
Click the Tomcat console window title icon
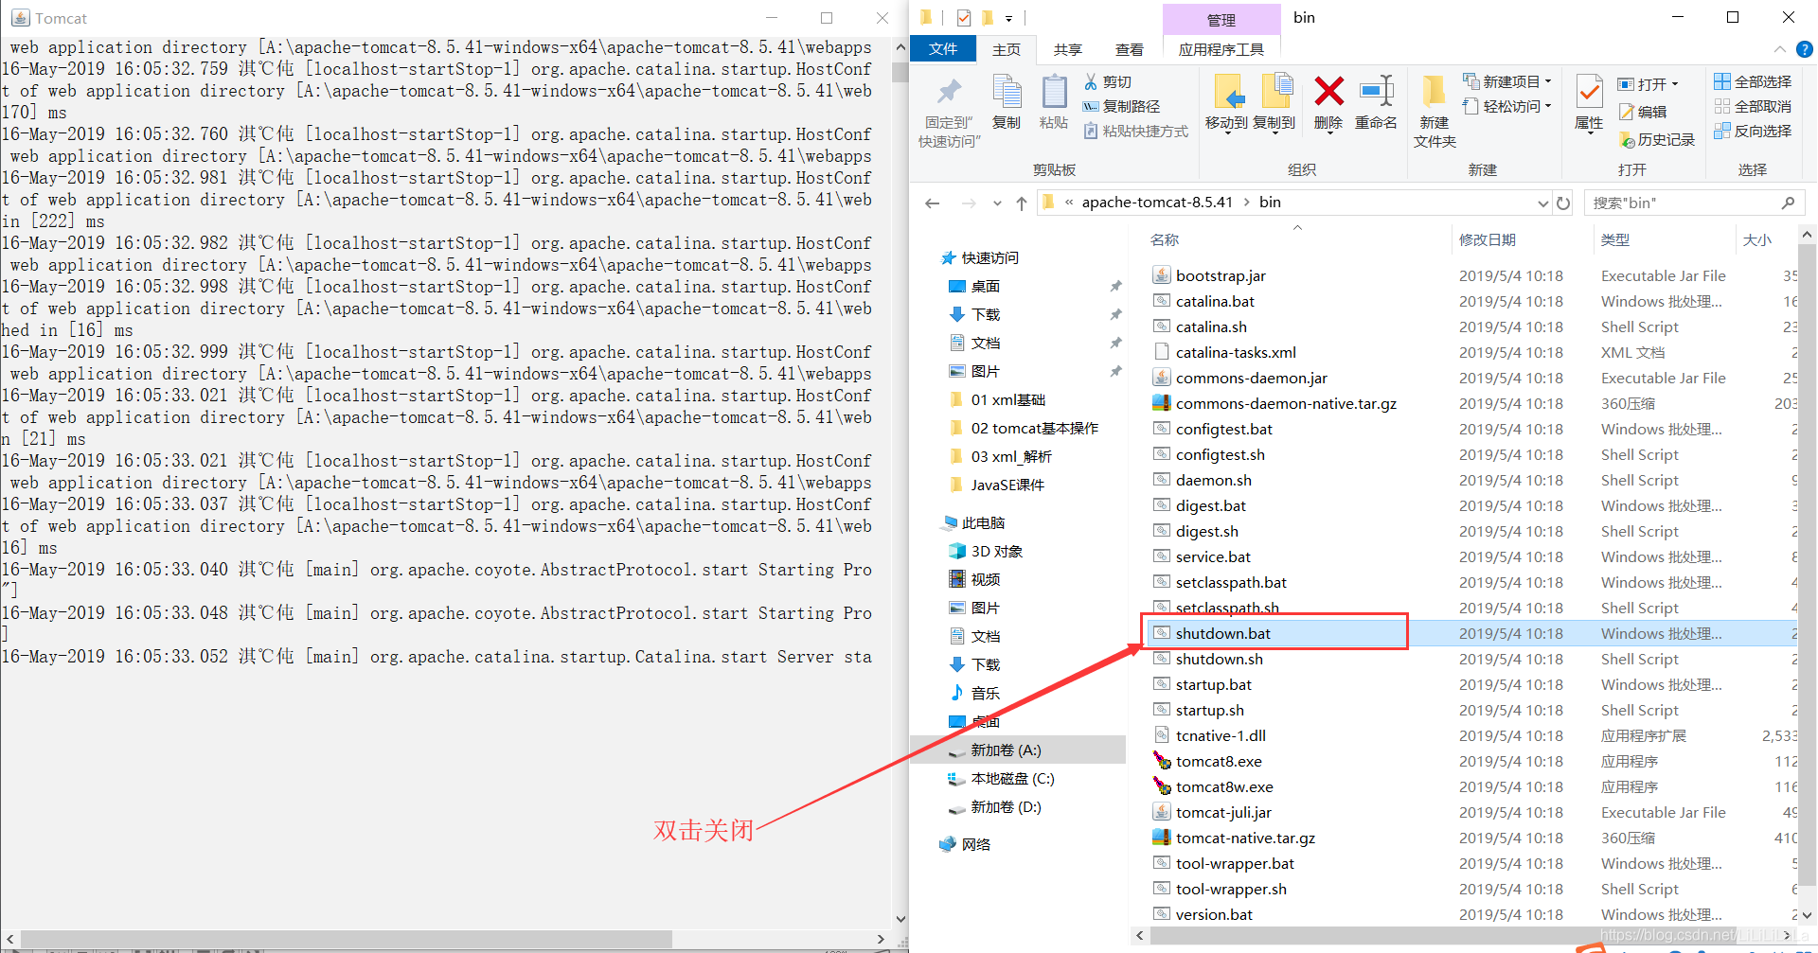pyautogui.click(x=20, y=18)
